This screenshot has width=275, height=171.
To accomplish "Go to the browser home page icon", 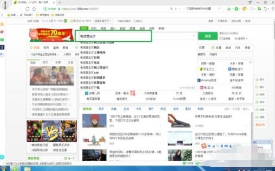I will click(x=34, y=9).
